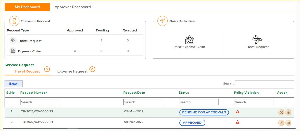Screen dimensions: 300x131
Task: Select the Travel Request service tab
Action: tap(27, 71)
